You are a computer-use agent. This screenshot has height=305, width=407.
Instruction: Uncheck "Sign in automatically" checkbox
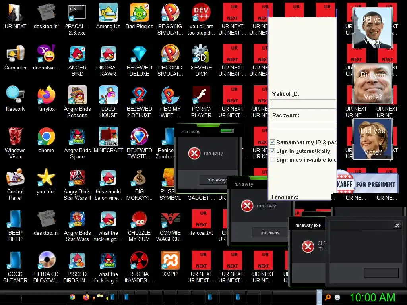tap(273, 151)
